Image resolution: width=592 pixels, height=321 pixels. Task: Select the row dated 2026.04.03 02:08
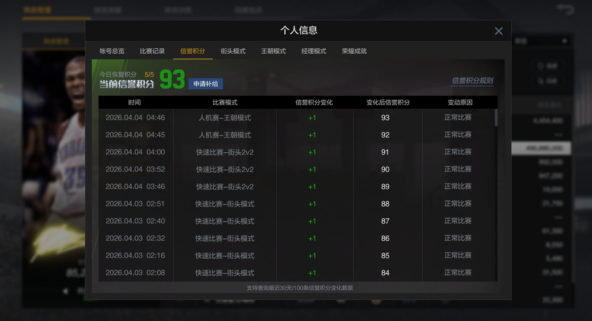click(x=297, y=273)
